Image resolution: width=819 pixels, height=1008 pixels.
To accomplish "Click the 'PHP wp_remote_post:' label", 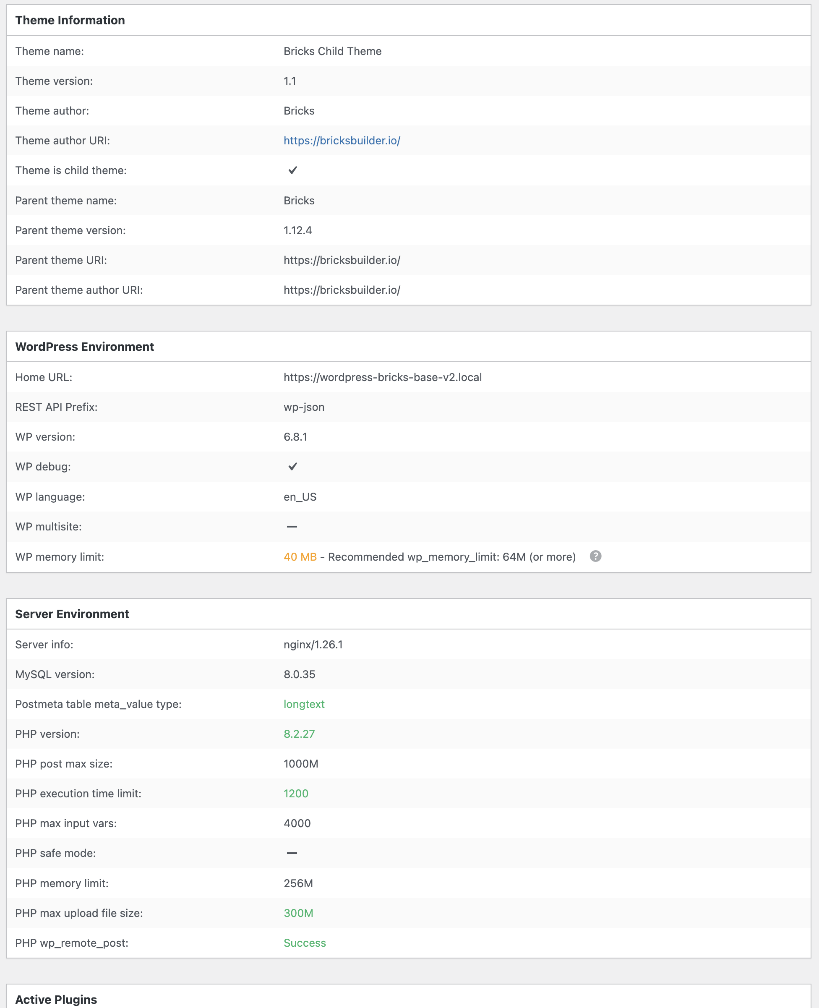I will tap(72, 943).
